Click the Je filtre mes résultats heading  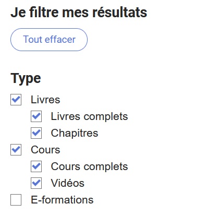point(79,13)
